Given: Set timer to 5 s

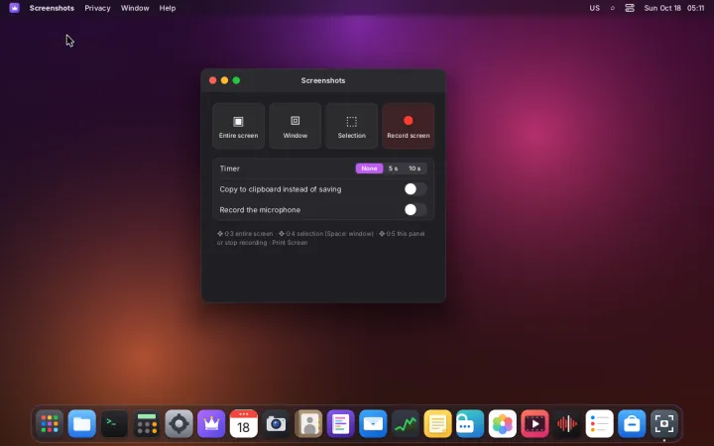Looking at the screenshot, I should (x=393, y=168).
